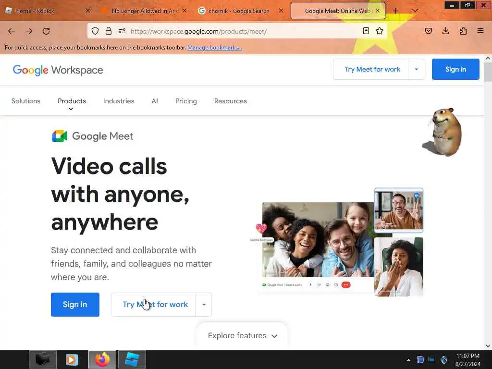The image size is (492, 369).
Task: Open a new tab with the plus button
Action: click(396, 11)
